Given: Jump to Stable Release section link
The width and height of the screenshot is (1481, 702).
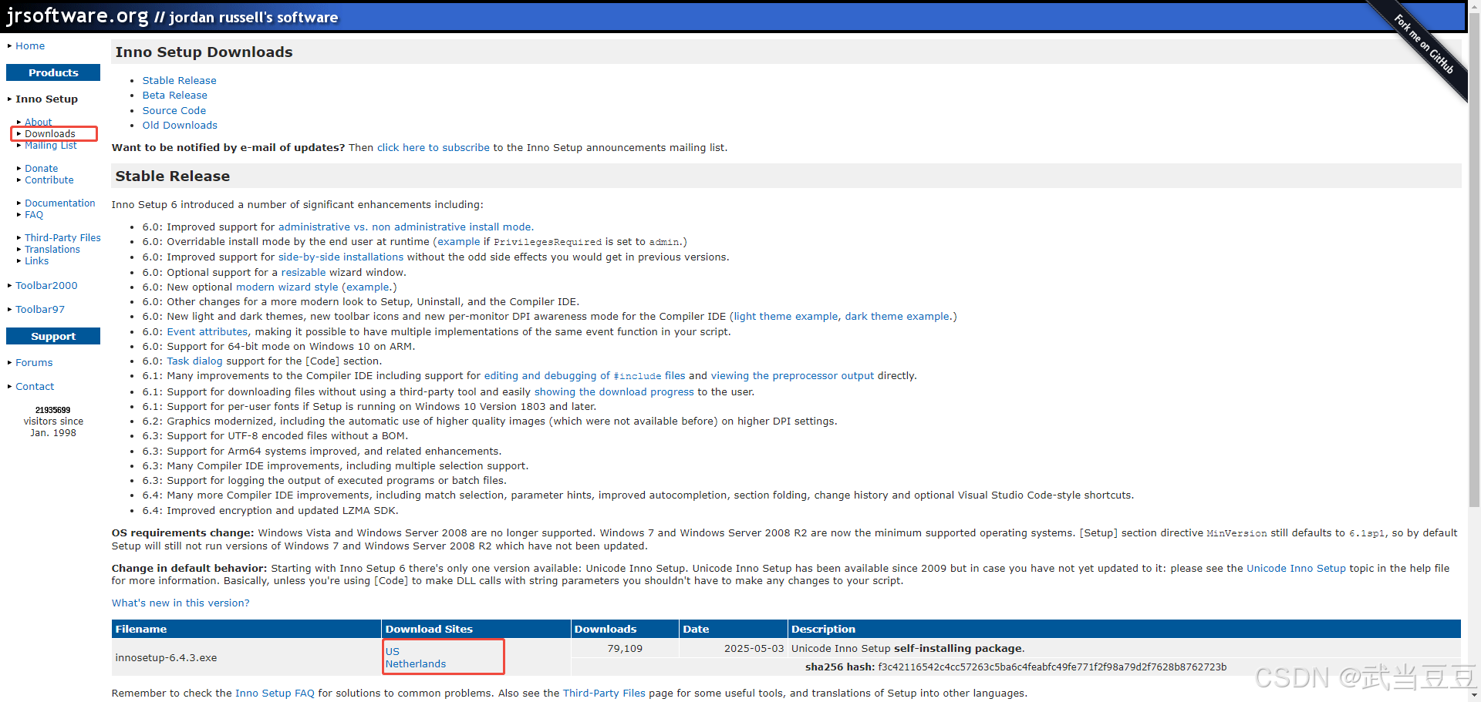Looking at the screenshot, I should pos(179,81).
